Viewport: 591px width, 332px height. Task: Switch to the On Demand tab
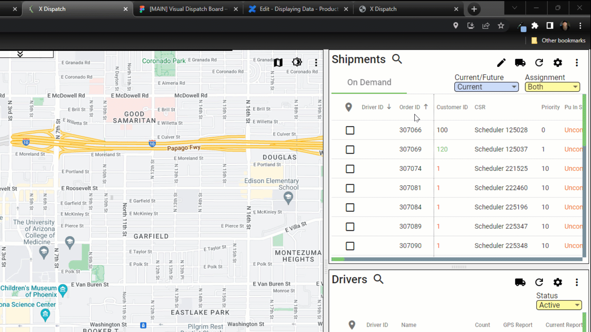coord(369,82)
